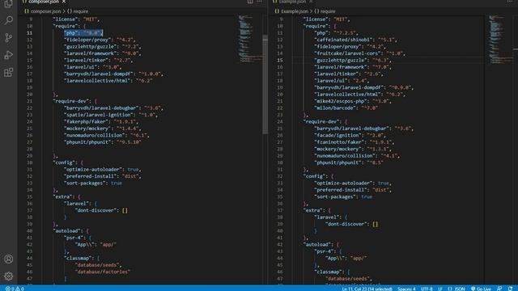
Task: Click the left editor's vertical scrollbar thumb
Action: click(265, 84)
